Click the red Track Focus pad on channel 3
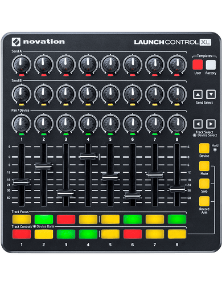The height and width of the screenshot is (285, 222). (x=66, y=219)
